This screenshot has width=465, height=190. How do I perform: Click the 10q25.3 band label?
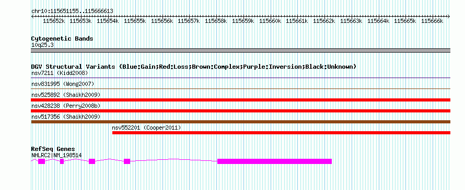pyautogui.click(x=42, y=45)
